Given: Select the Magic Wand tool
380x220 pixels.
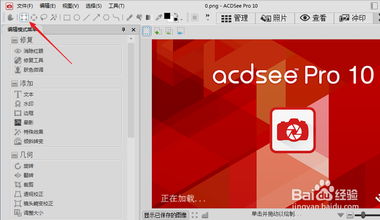Looking at the screenshot, I should click(x=54, y=17).
